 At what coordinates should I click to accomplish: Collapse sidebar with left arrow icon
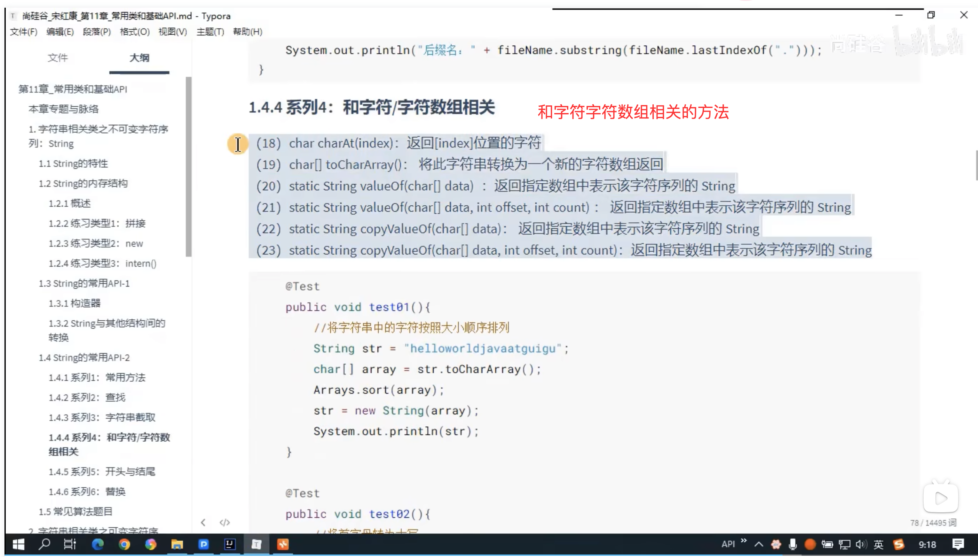[x=203, y=523]
